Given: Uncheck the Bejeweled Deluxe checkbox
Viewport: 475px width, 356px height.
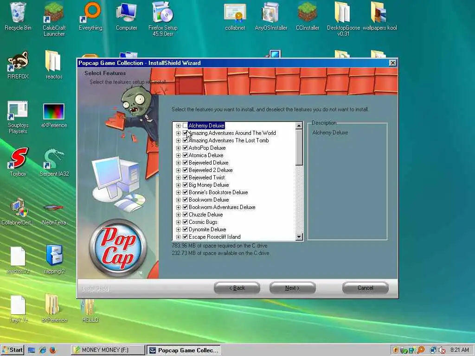Looking at the screenshot, I should tap(186, 163).
